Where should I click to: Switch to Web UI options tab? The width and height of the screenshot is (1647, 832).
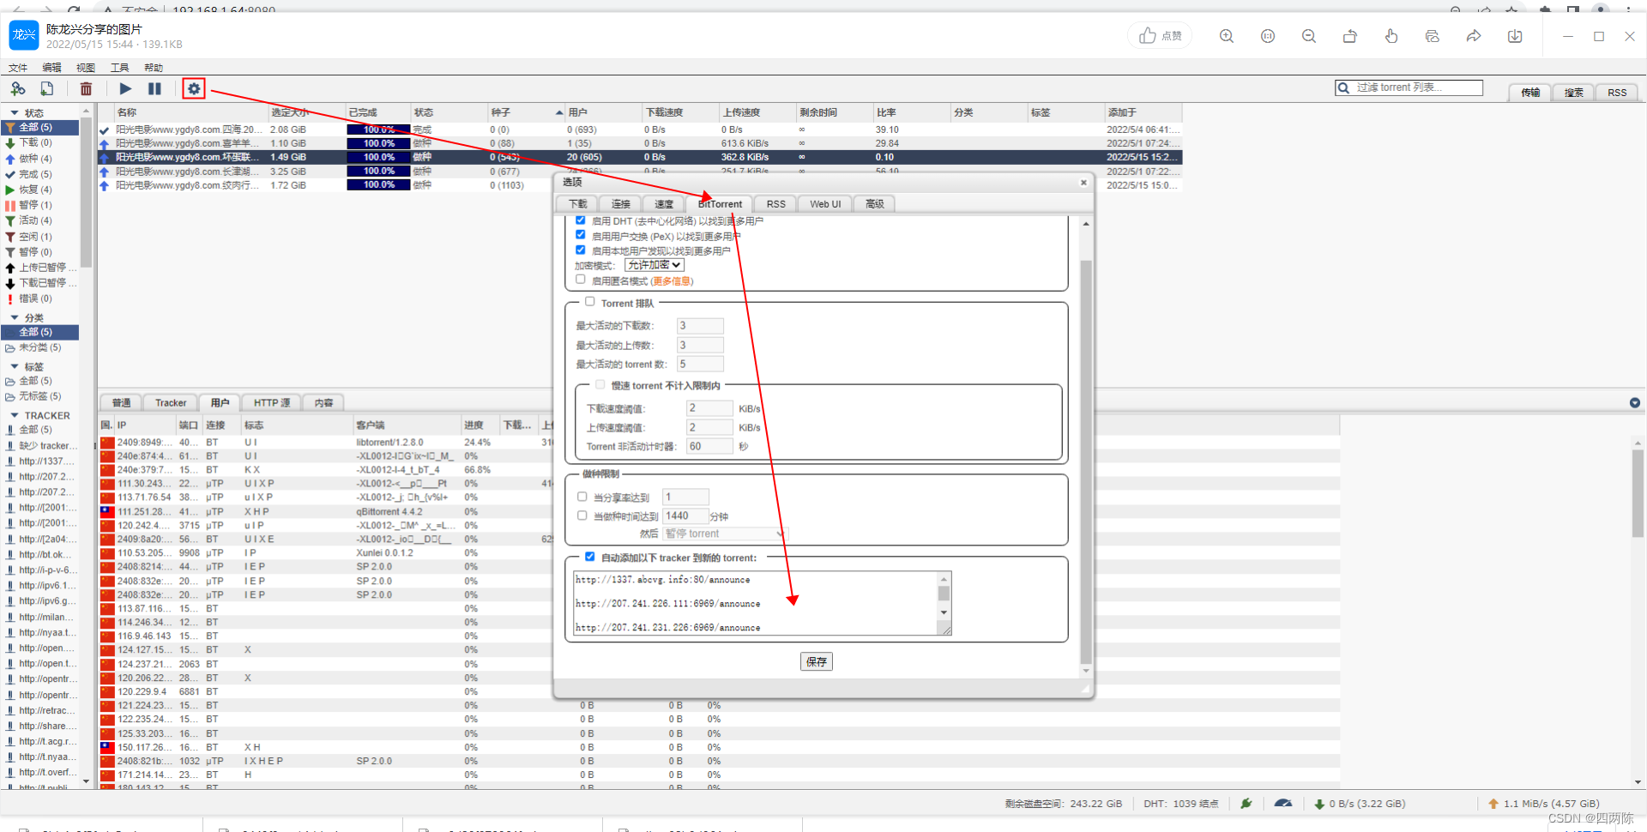click(825, 204)
